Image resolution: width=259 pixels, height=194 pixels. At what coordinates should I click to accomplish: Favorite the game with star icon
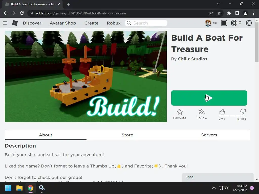click(x=180, y=114)
